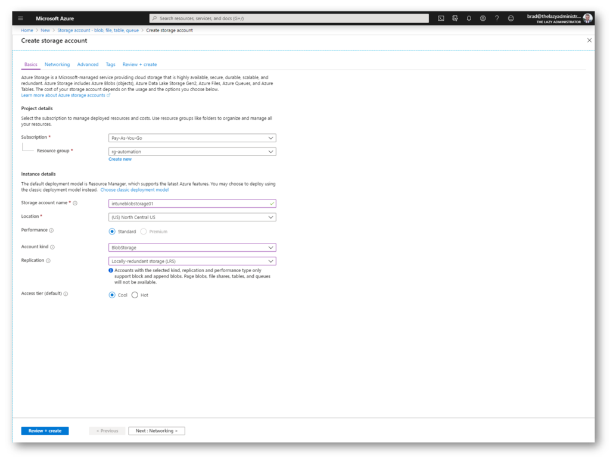The height and width of the screenshot is (459, 610).
Task: Click the blue Review + create button
Action: click(45, 431)
